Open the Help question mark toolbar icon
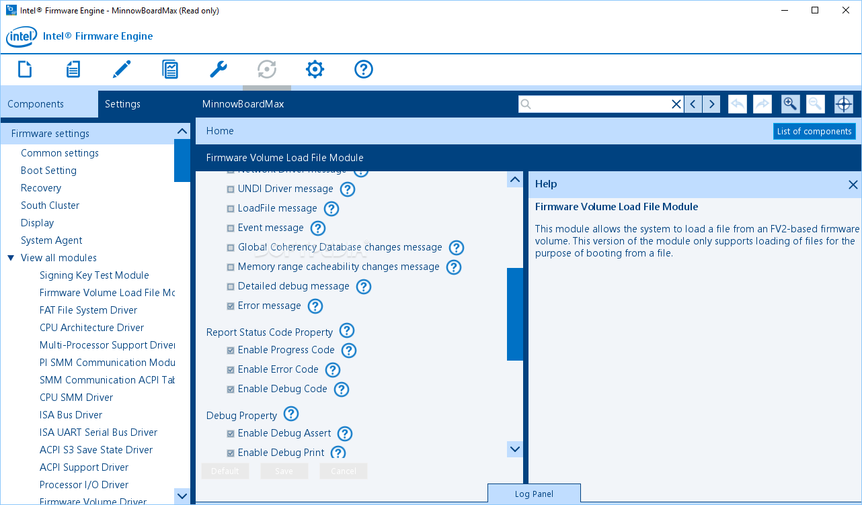This screenshot has height=505, width=862. [x=364, y=69]
